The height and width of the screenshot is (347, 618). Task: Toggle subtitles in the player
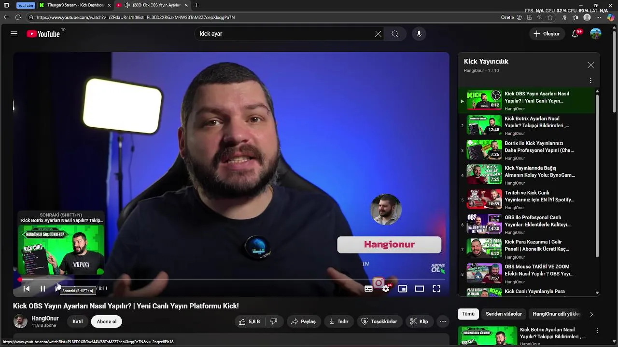tap(368, 289)
